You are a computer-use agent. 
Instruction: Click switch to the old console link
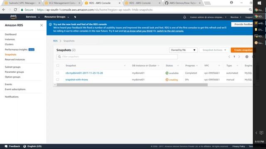(170, 31)
